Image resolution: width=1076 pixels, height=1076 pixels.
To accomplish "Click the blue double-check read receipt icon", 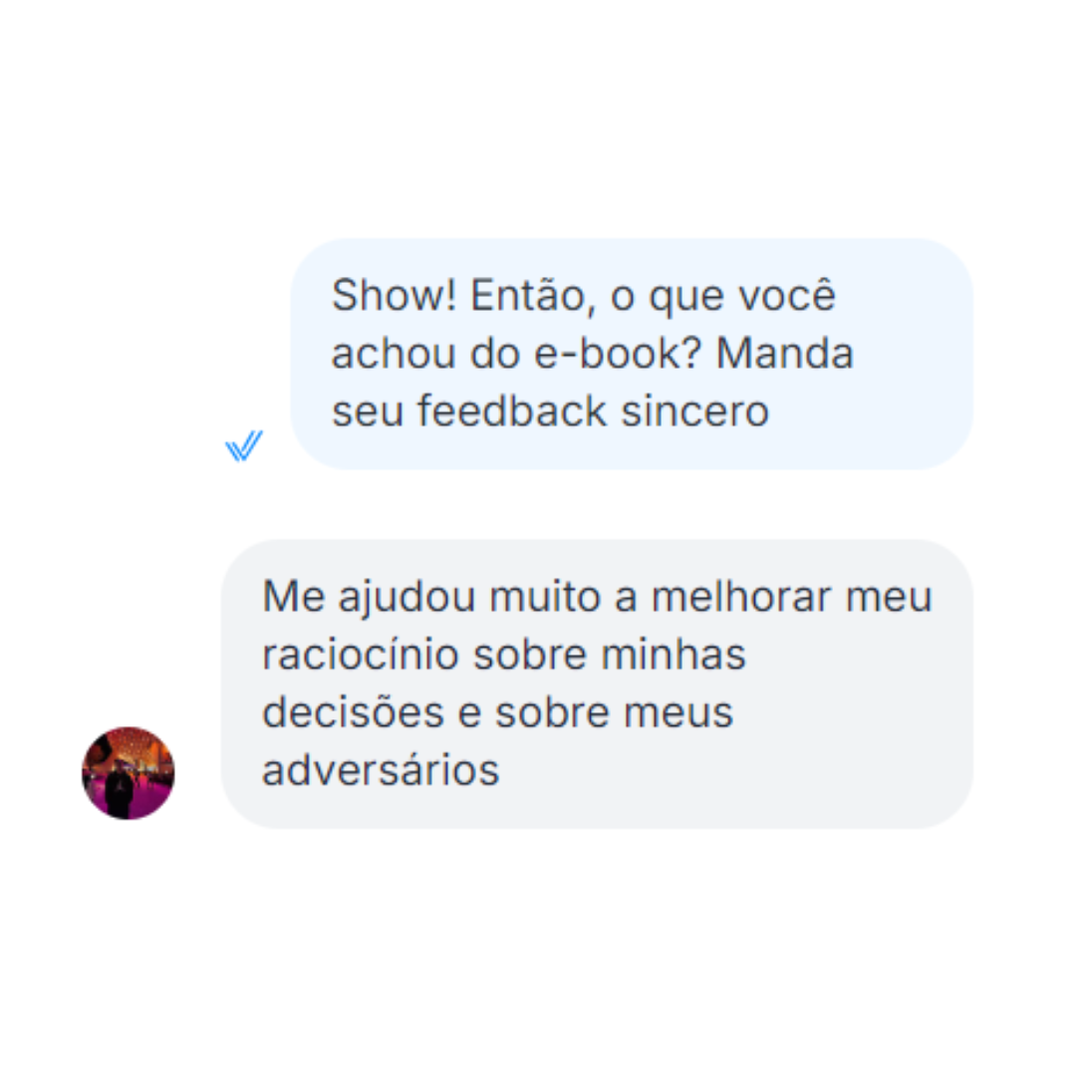I will (x=244, y=445).
